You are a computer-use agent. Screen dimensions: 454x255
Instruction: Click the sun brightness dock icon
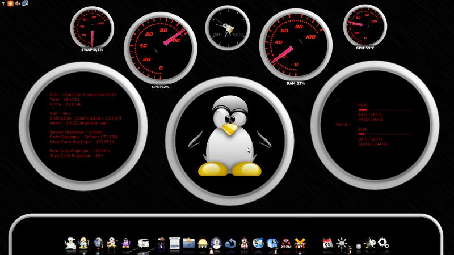click(x=342, y=243)
